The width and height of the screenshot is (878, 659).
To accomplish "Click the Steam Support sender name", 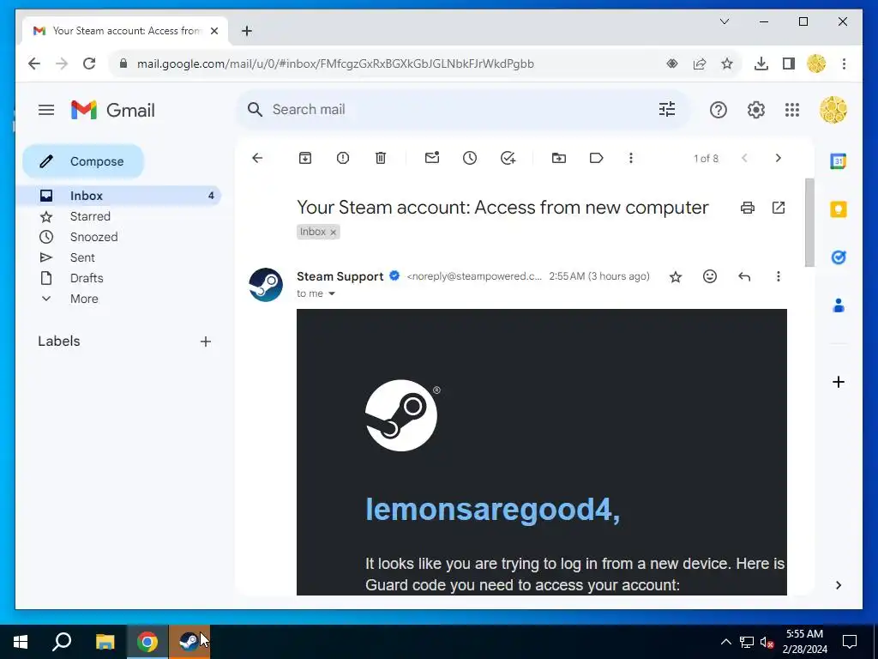I will click(x=340, y=276).
